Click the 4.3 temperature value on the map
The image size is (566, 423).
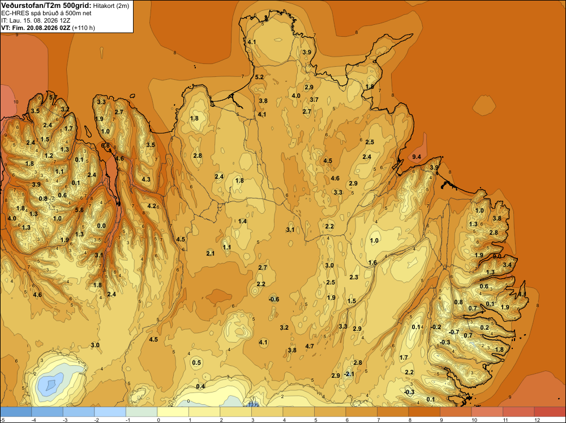pos(146,179)
